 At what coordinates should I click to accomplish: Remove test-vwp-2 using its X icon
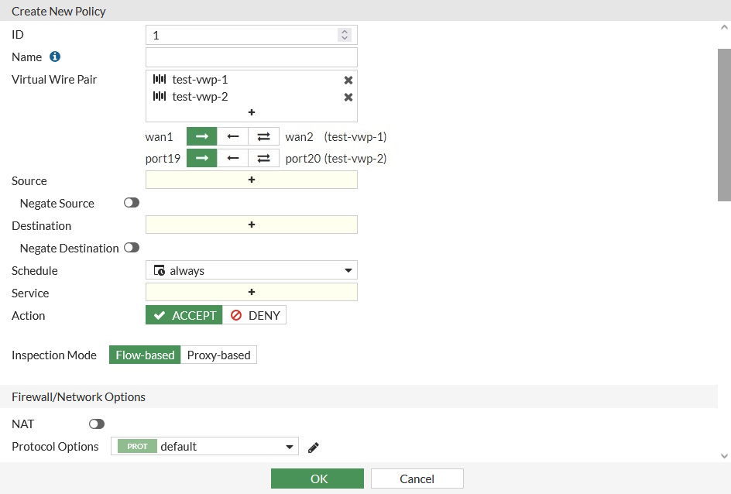point(348,97)
